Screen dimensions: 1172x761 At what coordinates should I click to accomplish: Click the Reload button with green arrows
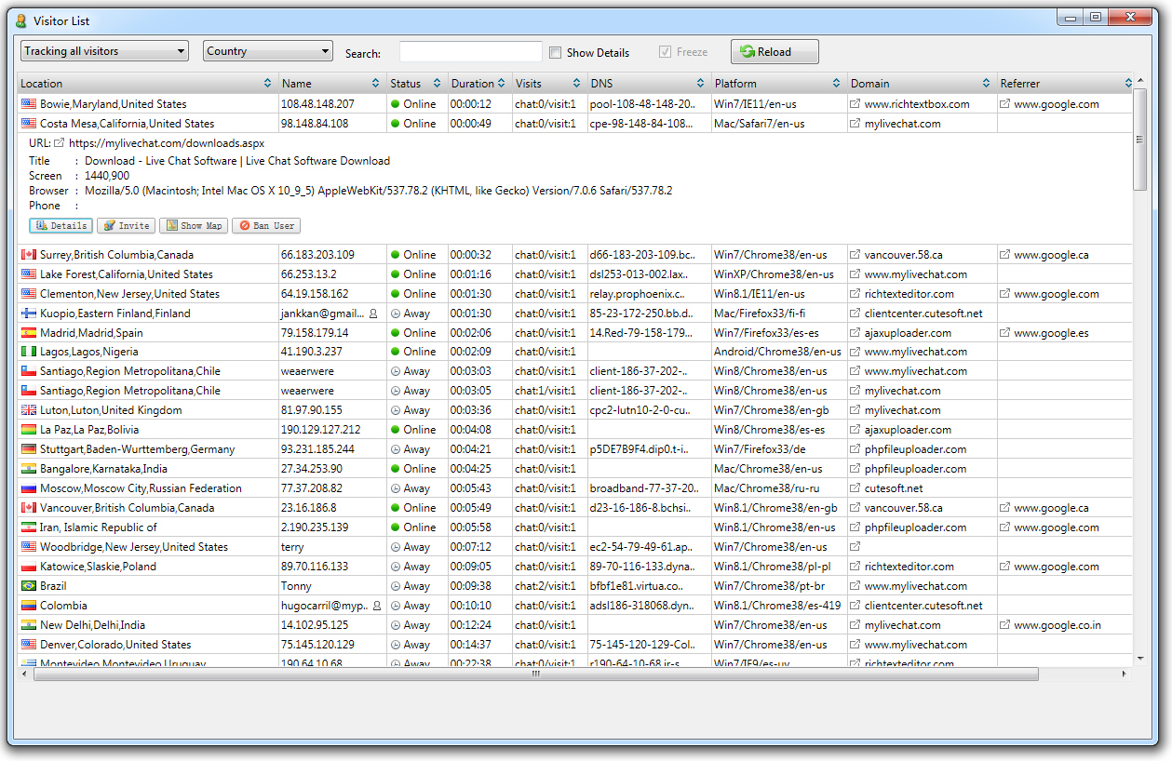point(775,52)
